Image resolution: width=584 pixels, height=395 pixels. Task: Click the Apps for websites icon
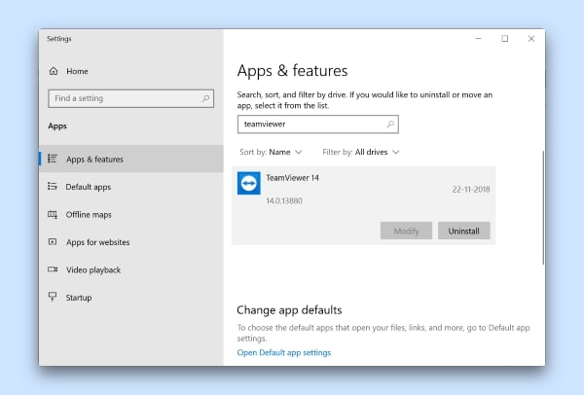53,241
